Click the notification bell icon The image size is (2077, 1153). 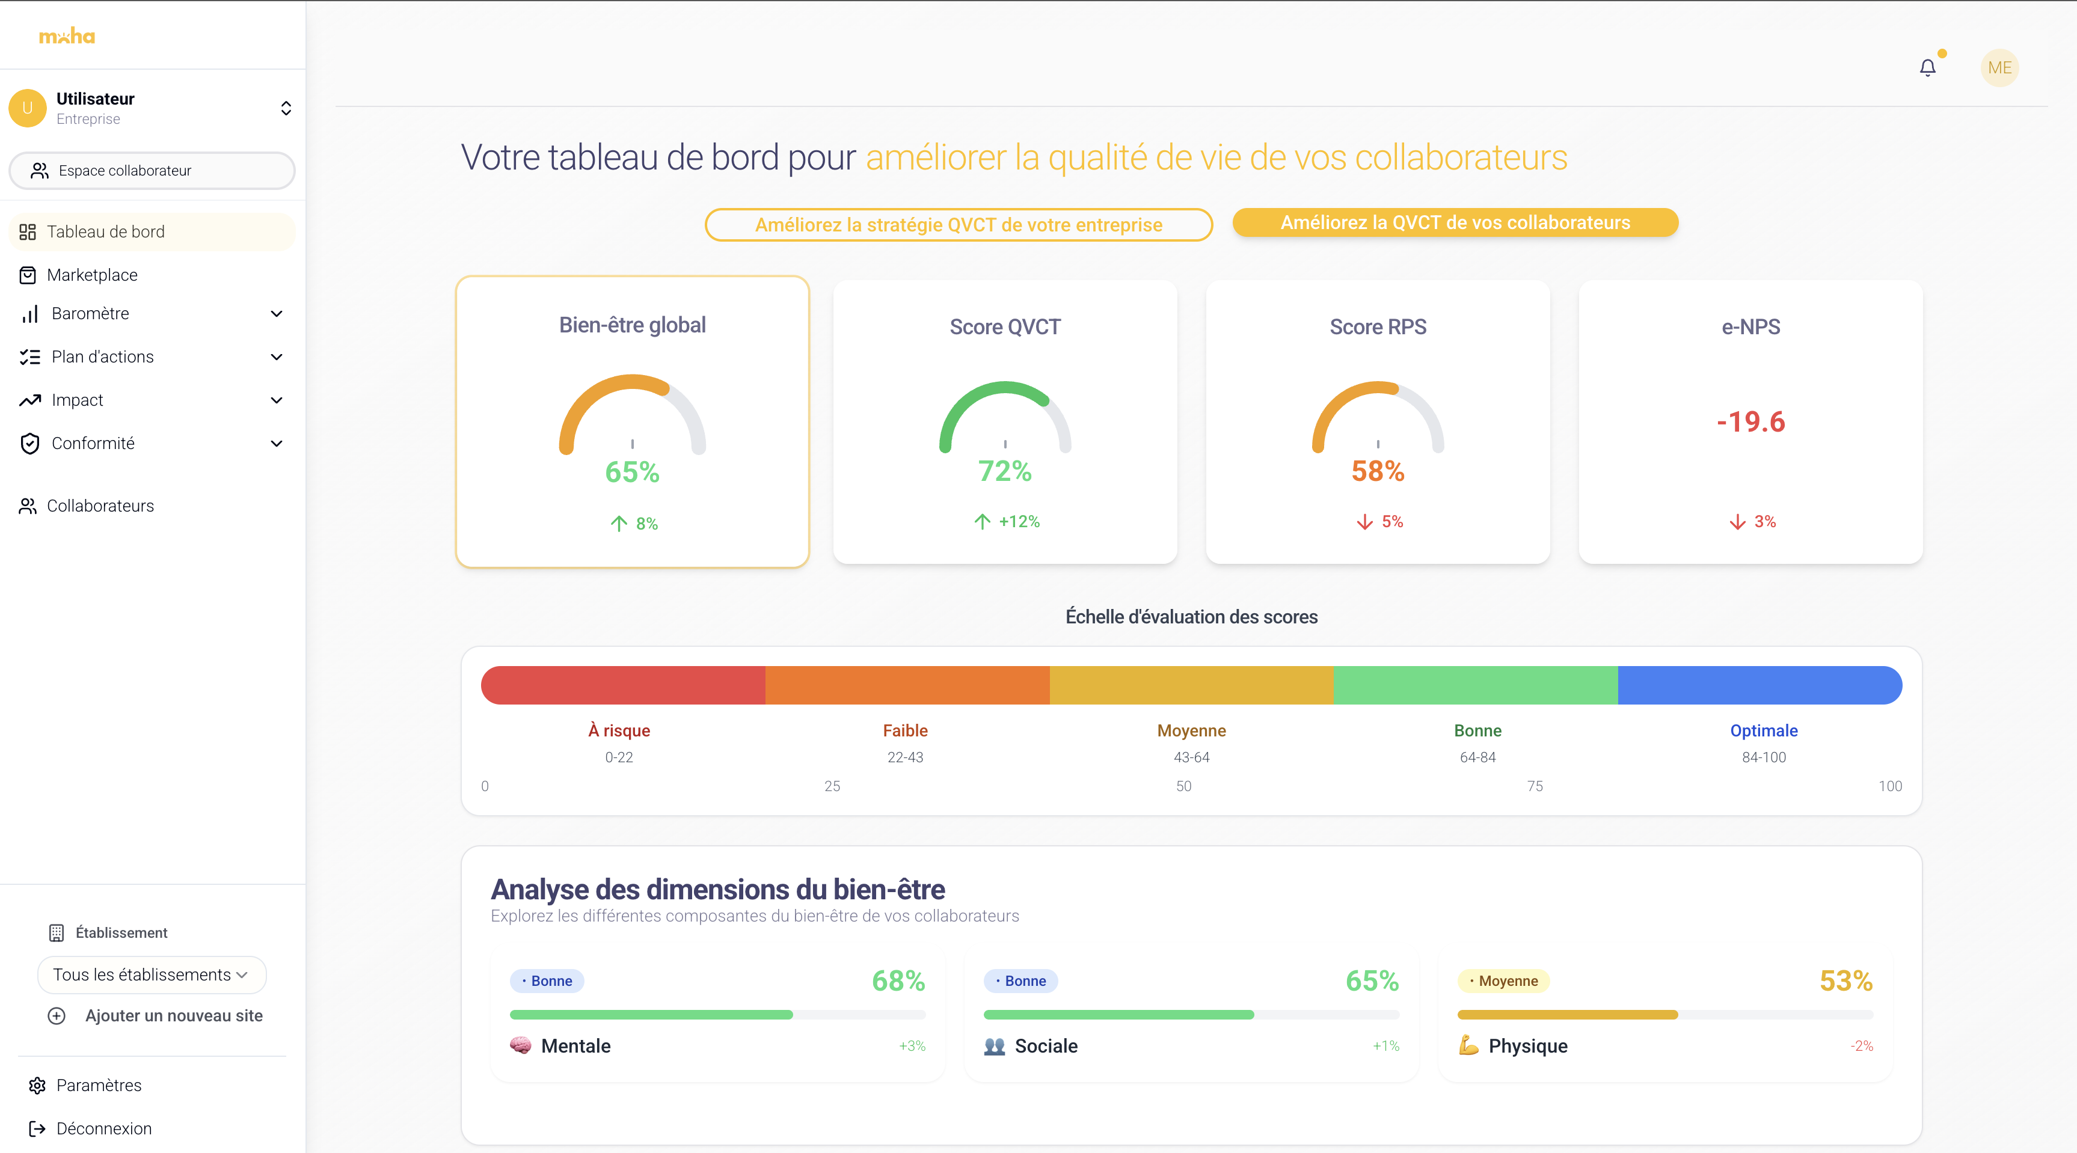click(1927, 68)
